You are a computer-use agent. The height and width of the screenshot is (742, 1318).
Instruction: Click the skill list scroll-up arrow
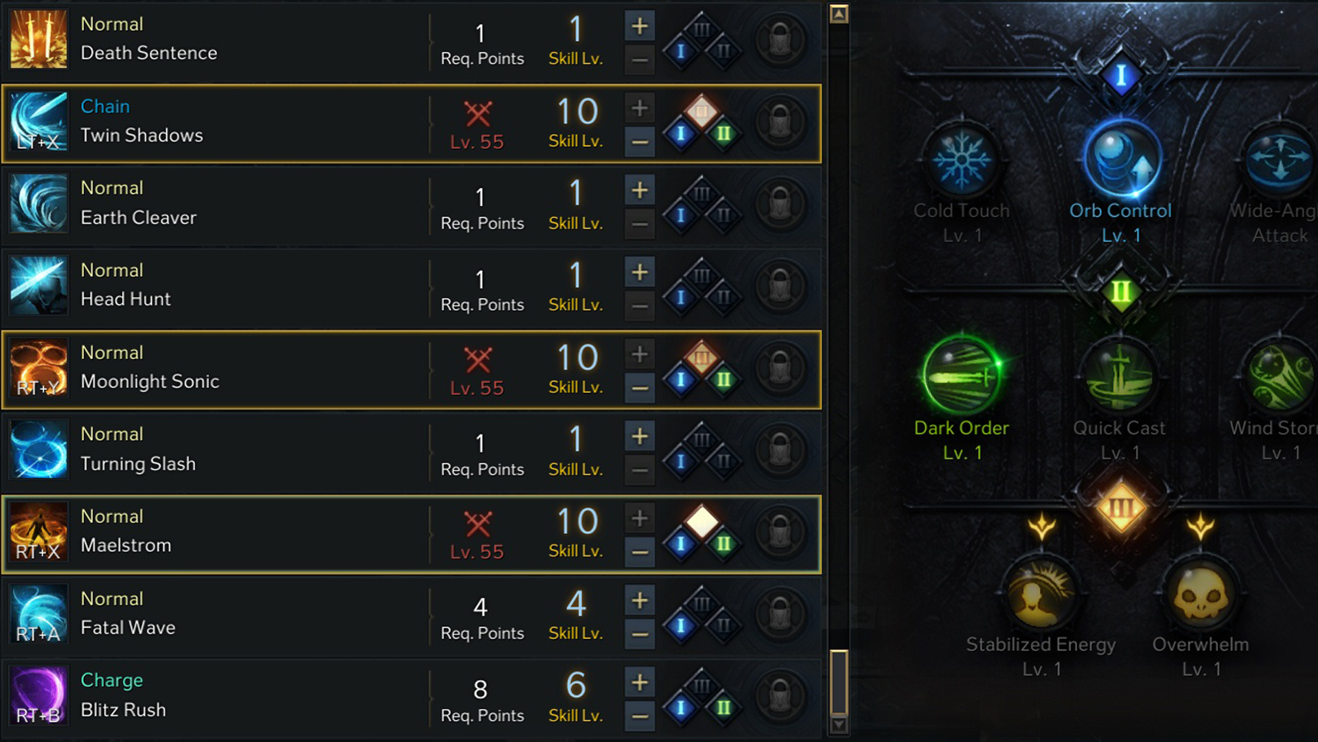click(x=839, y=14)
